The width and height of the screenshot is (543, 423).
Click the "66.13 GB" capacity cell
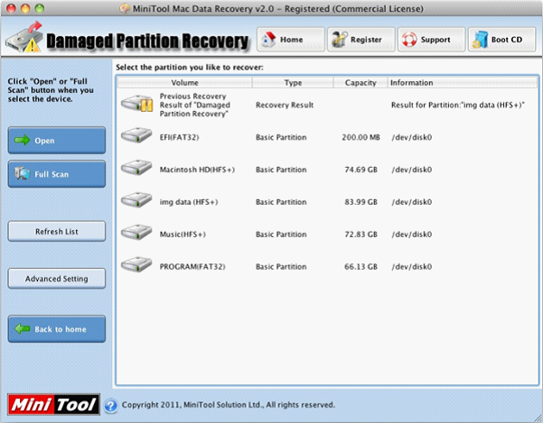(360, 267)
